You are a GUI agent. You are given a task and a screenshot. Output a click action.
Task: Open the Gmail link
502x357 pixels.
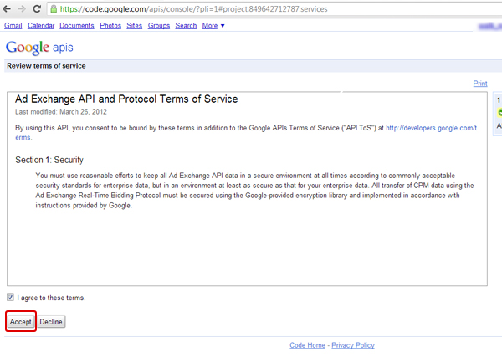pos(13,26)
